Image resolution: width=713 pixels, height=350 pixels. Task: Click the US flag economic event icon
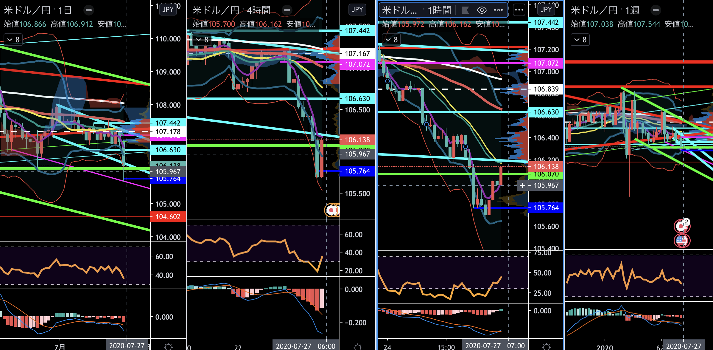tap(681, 240)
